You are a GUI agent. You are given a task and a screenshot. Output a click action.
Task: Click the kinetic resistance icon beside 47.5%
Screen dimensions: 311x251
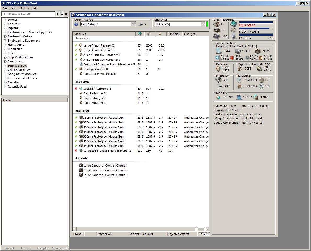246,58
